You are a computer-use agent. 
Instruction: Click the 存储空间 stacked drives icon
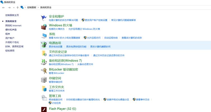point(44,80)
